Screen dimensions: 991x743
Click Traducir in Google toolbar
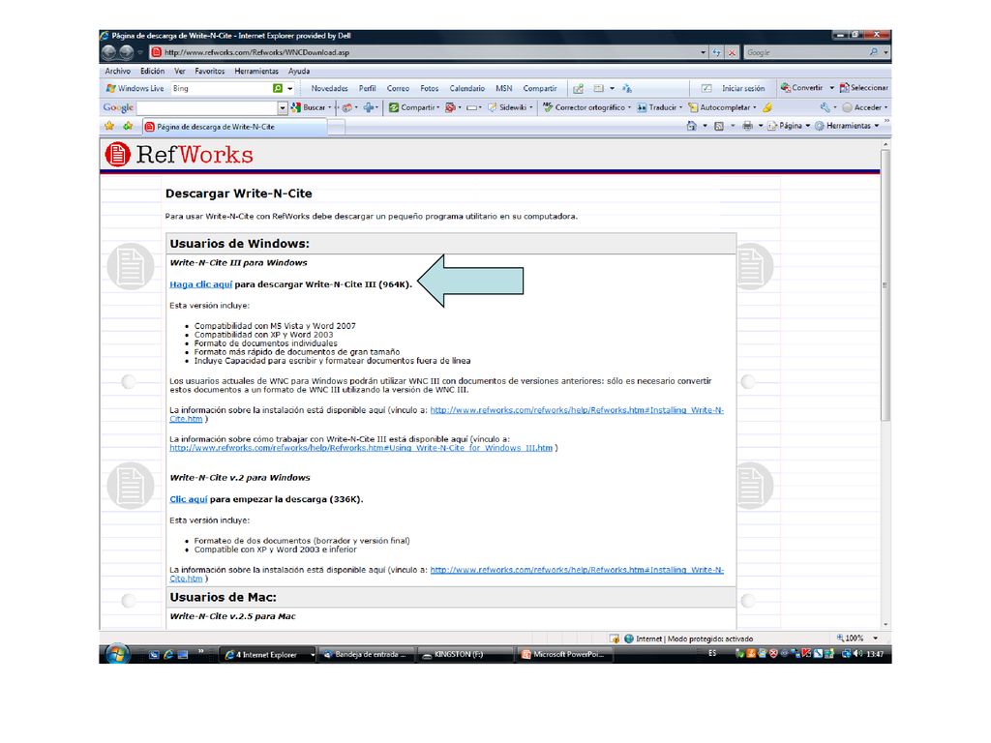[660, 107]
